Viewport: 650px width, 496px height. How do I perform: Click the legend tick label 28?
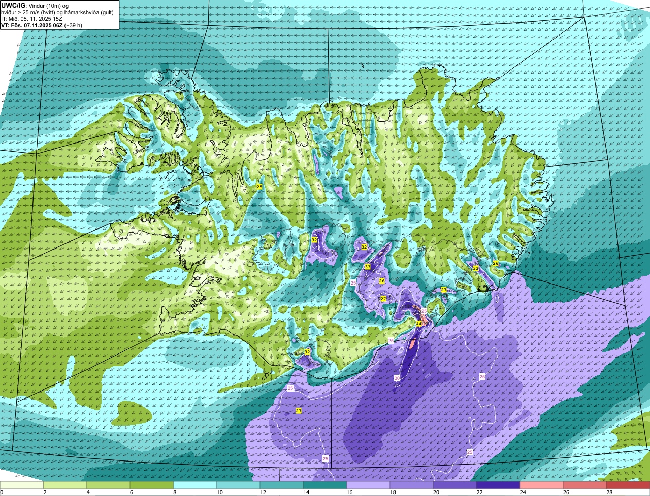609,492
